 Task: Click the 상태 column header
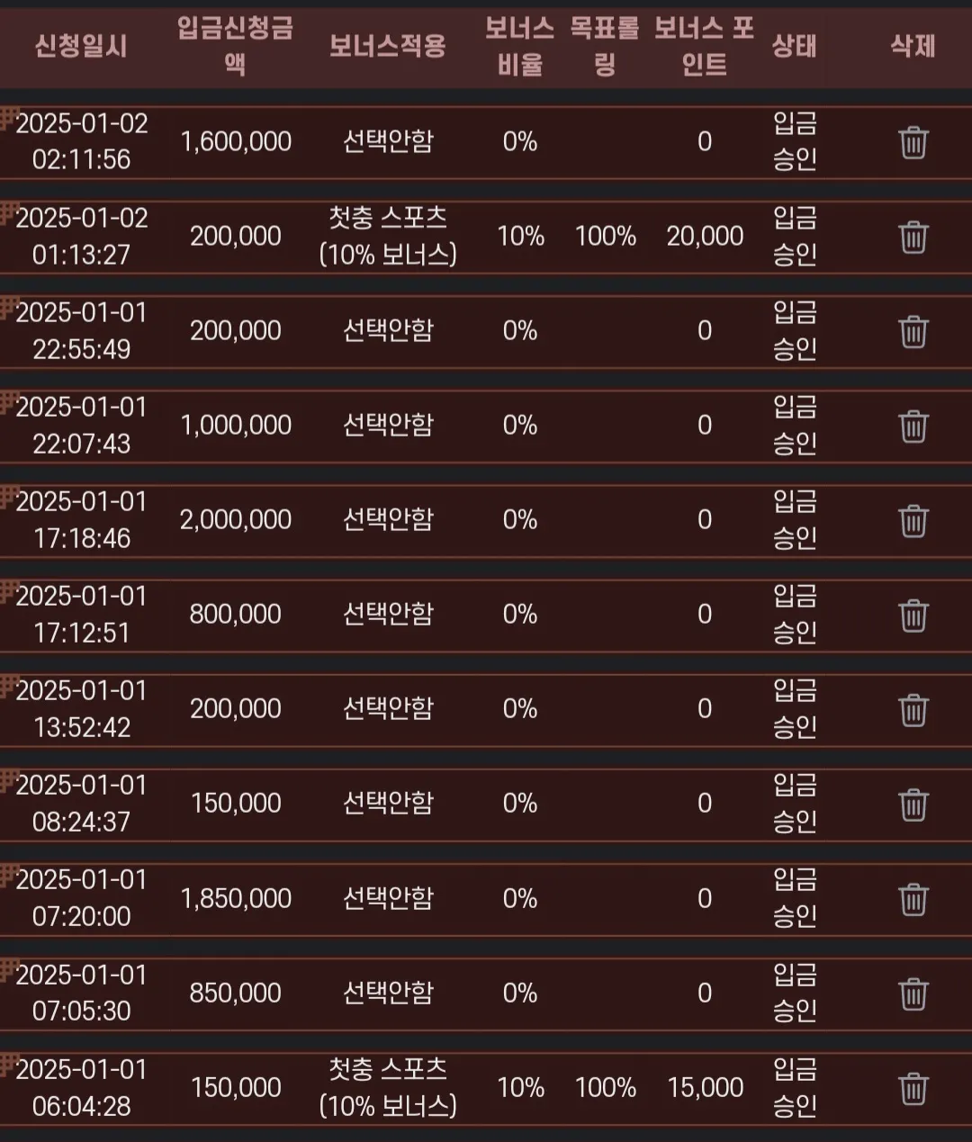coord(794,45)
